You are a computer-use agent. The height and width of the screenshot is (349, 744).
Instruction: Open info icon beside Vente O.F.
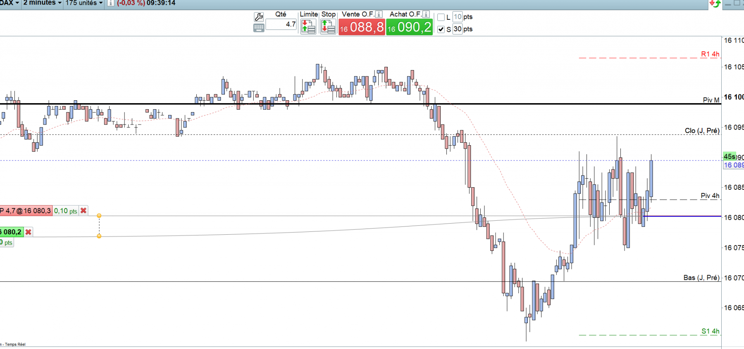click(x=379, y=14)
